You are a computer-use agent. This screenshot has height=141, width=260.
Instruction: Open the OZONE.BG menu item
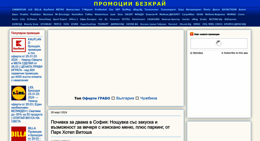(x=132, y=24)
